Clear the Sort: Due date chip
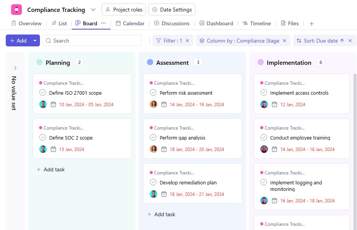This screenshot has width=357, height=230. tap(350, 41)
